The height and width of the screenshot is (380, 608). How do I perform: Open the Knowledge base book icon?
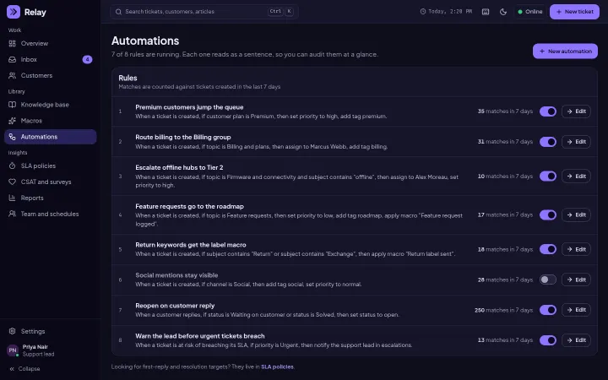coord(13,105)
